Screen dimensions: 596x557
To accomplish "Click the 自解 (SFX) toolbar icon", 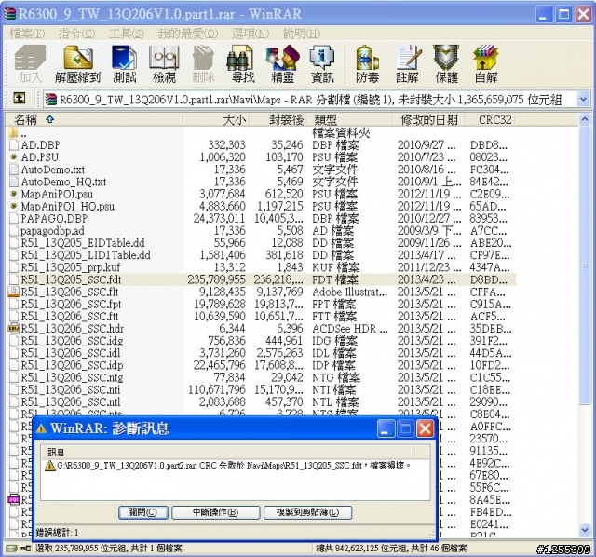I will 486,63.
